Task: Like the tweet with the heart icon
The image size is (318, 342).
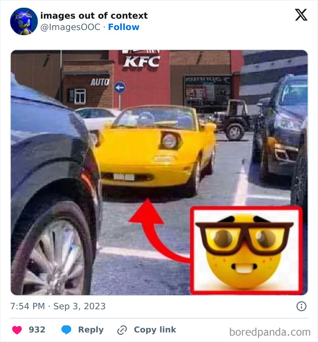Action: coord(17,330)
